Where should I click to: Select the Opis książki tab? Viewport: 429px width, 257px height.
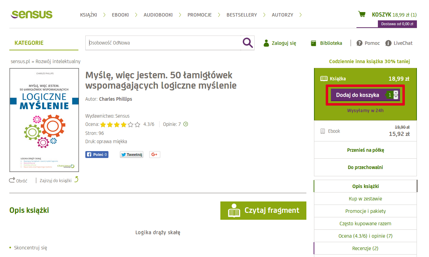click(x=365, y=186)
